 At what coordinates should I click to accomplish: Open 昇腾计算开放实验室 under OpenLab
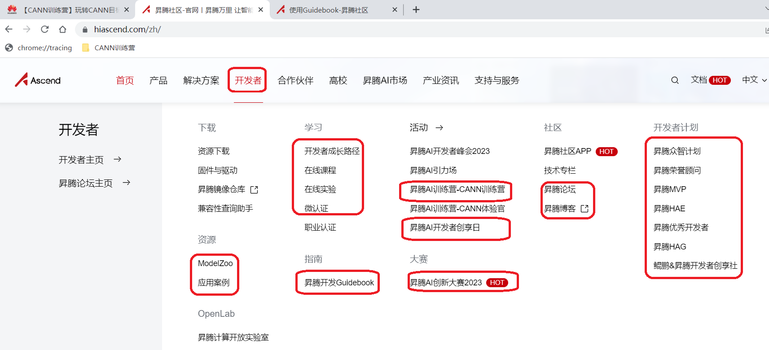(233, 337)
